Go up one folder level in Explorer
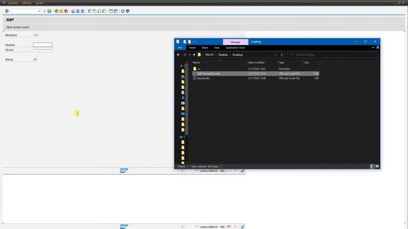408x229 pixels. point(194,55)
